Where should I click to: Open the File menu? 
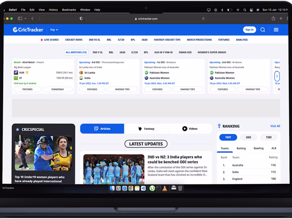(x=23, y=10)
